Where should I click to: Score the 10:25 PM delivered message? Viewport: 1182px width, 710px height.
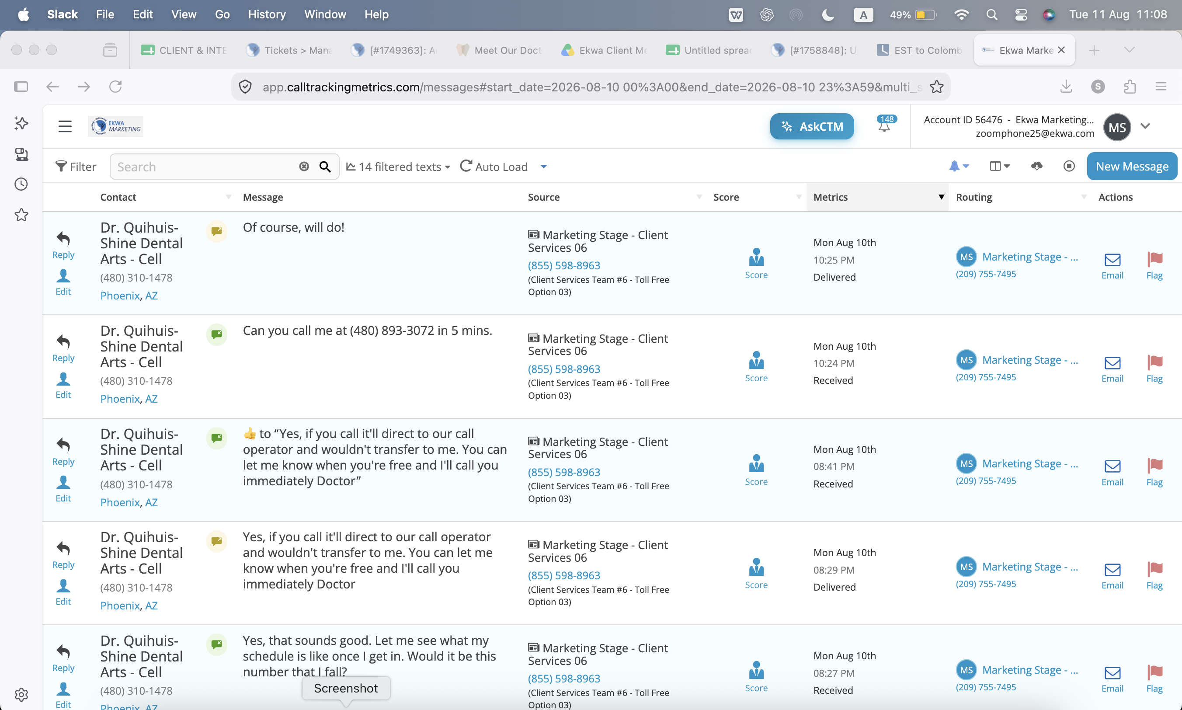click(x=756, y=264)
